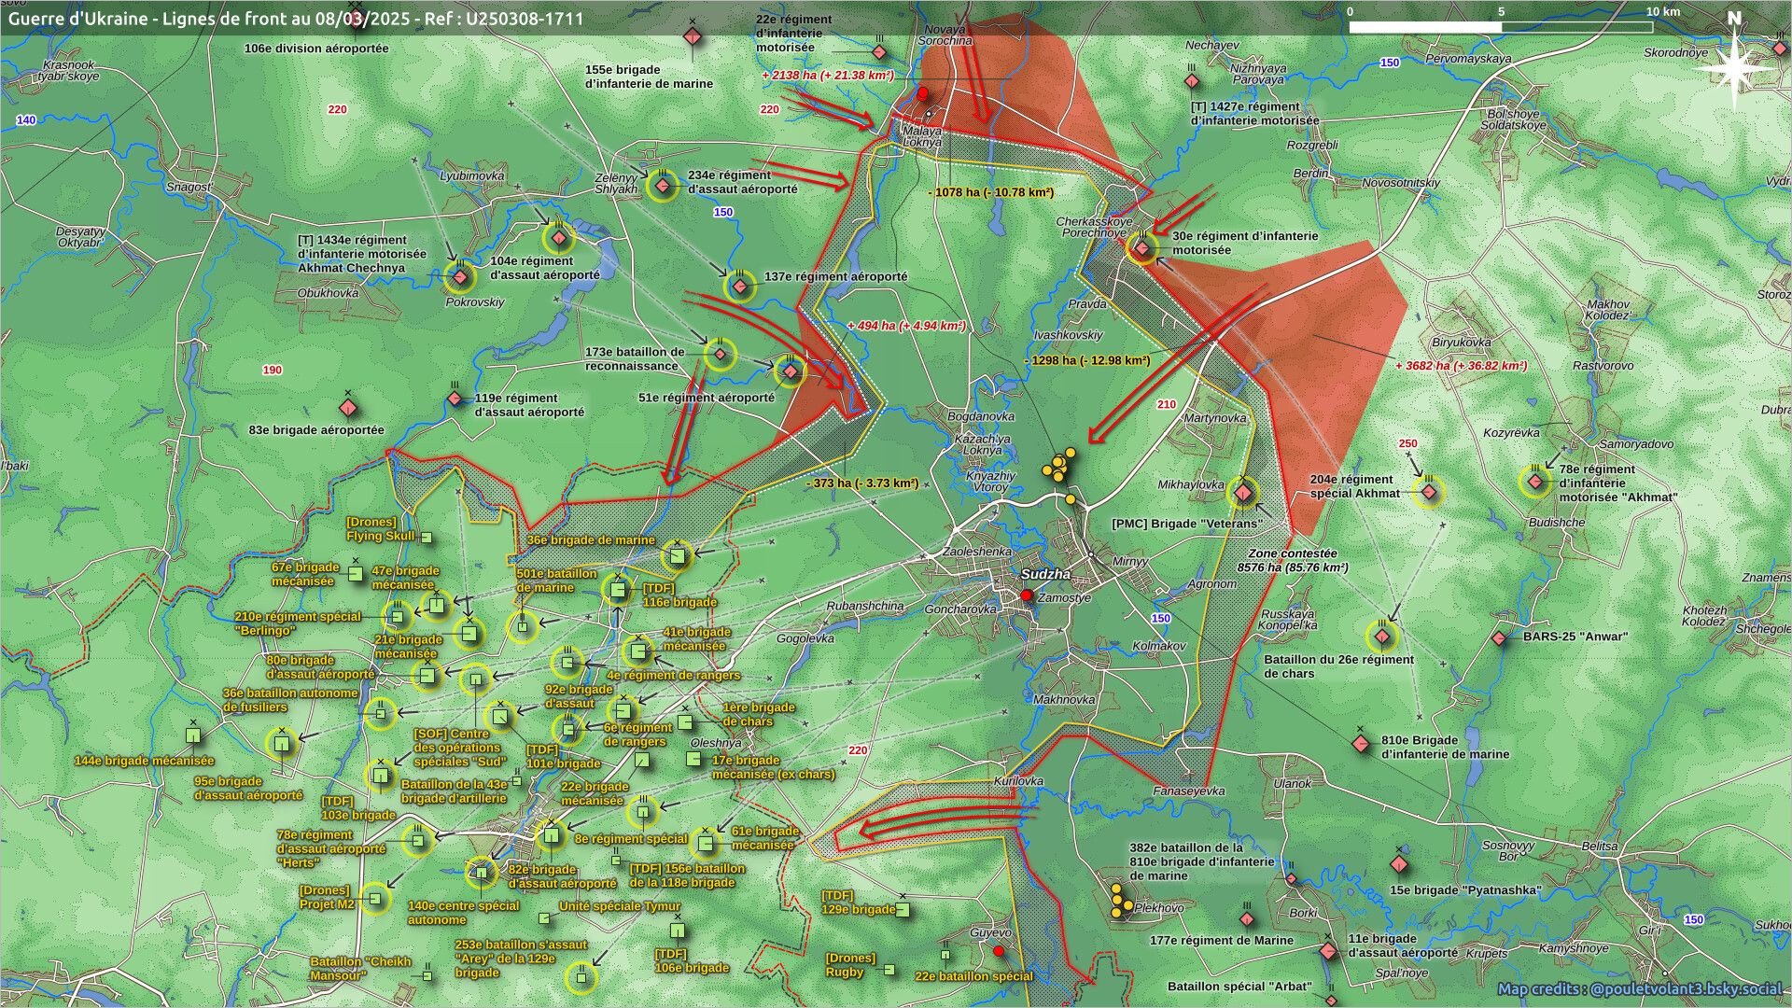Click the Plekhovo village label
The width and height of the screenshot is (1792, 1008).
pos(1159,907)
